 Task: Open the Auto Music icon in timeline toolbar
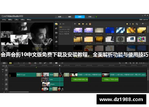40,63
